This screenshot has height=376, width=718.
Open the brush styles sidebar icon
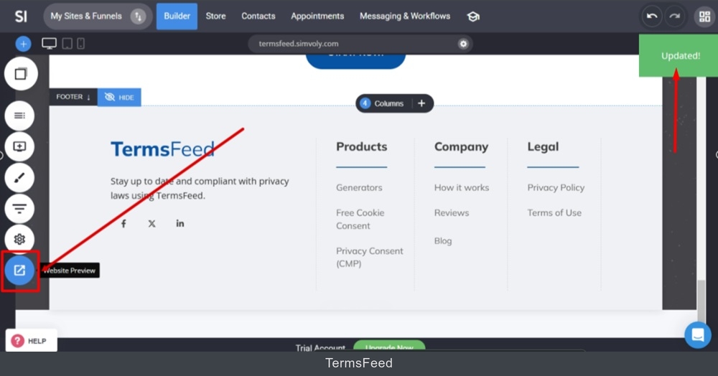pos(19,177)
